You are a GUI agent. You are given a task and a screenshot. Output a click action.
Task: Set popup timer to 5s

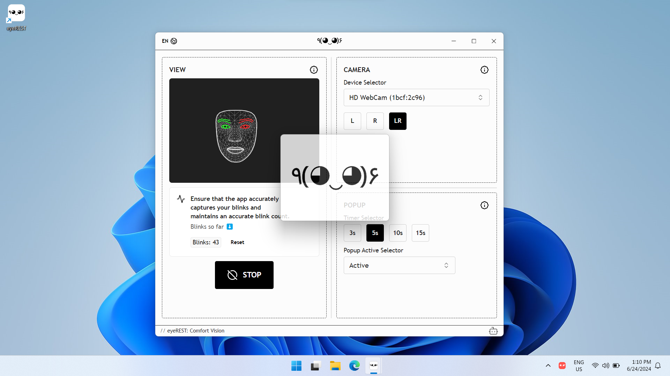(x=375, y=233)
